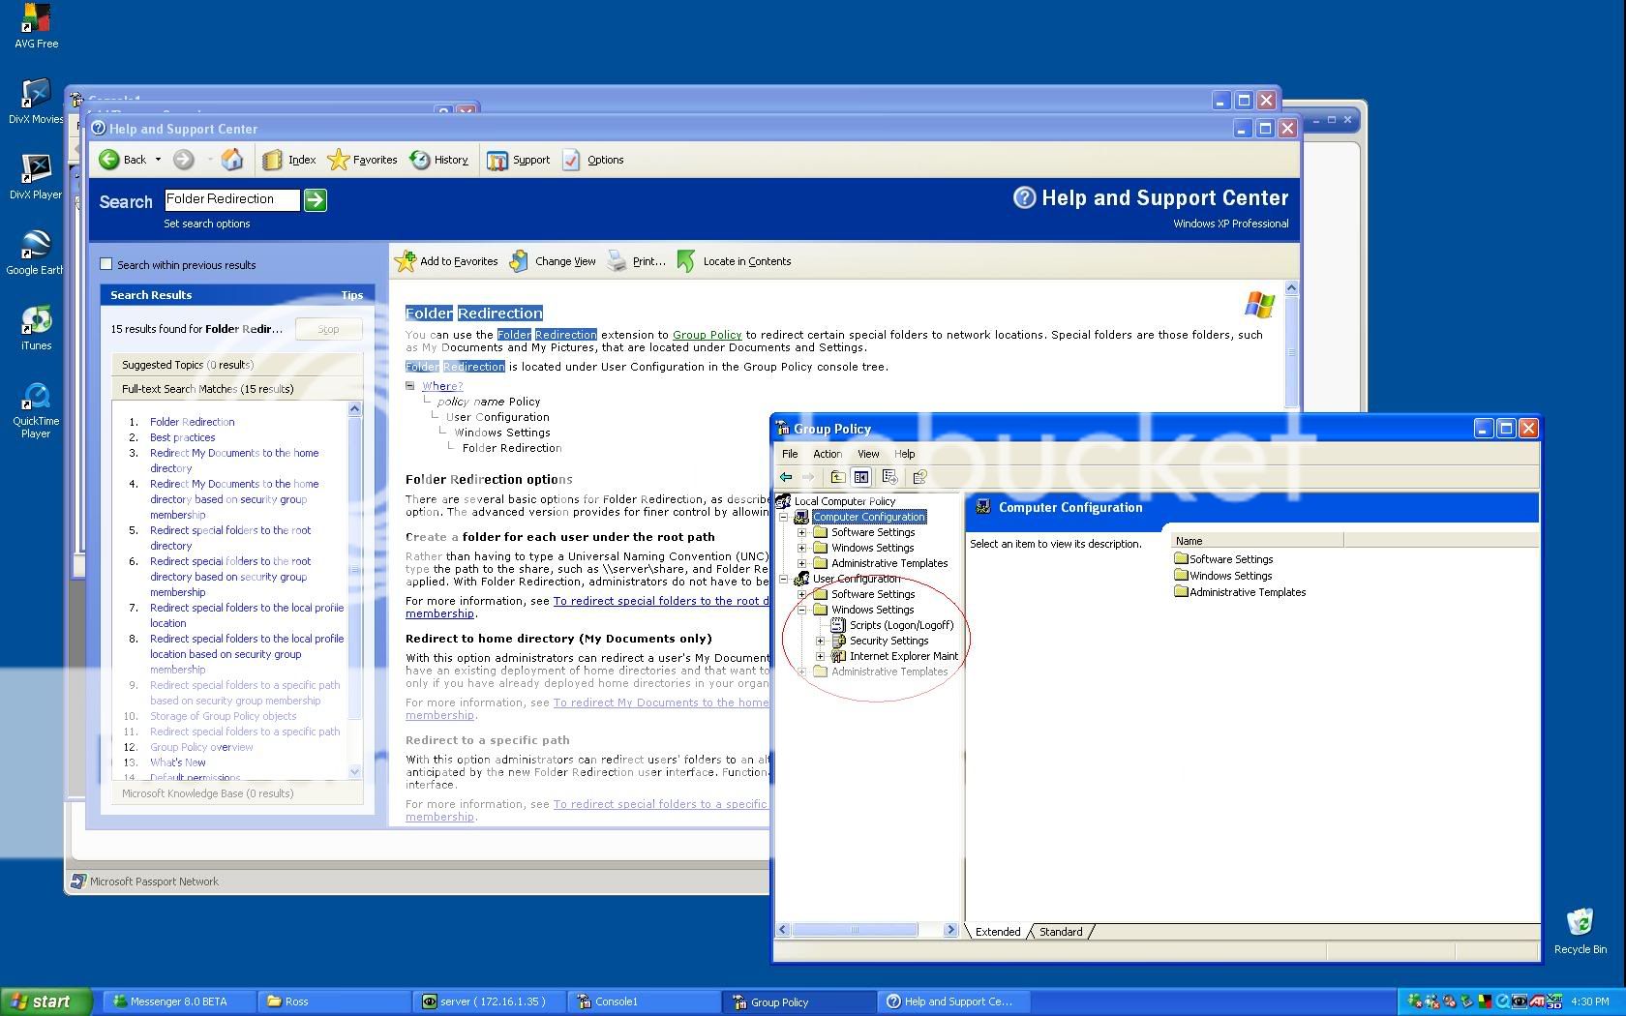The image size is (1626, 1016).
Task: Launch iTunes from the desktop
Action: click(x=35, y=321)
